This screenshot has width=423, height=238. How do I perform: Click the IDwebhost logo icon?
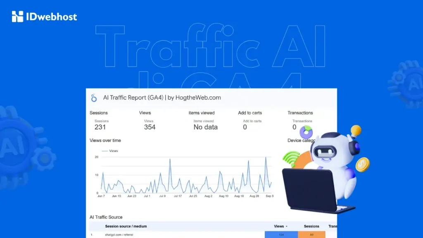coord(17,17)
